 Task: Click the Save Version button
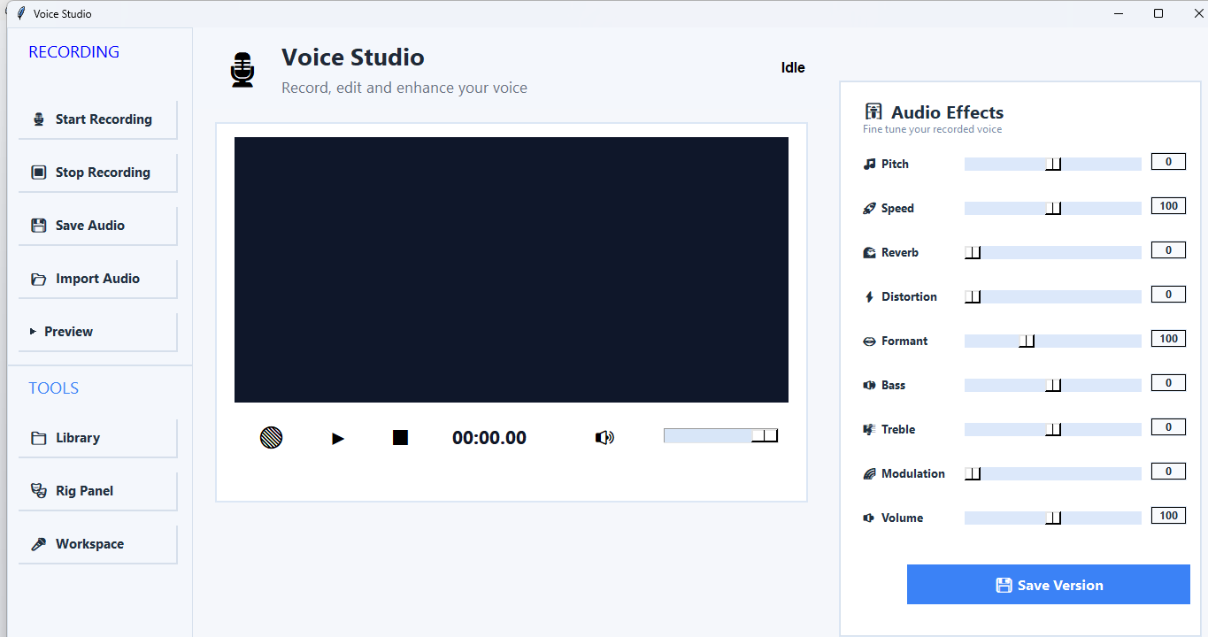[1049, 585]
